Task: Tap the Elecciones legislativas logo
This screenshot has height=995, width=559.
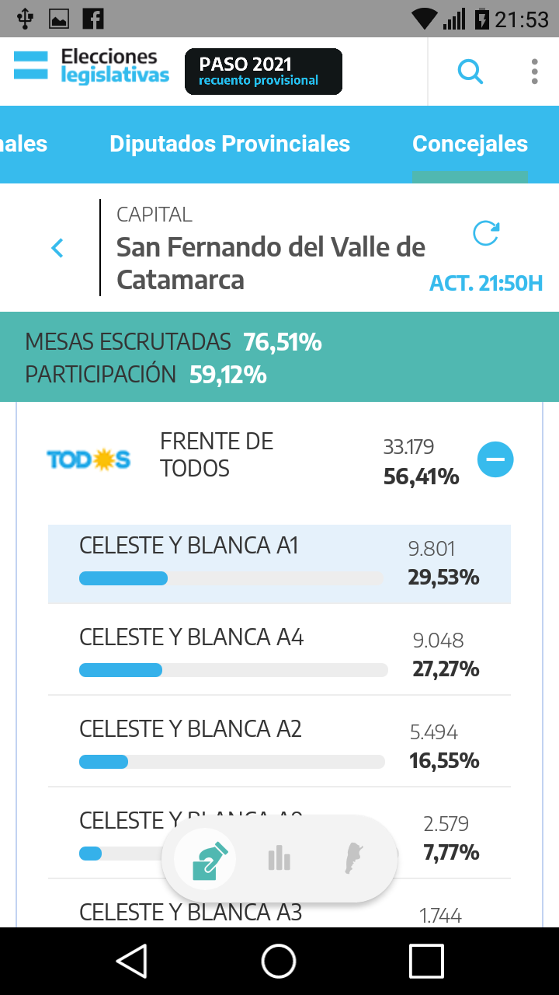Action: (92, 67)
